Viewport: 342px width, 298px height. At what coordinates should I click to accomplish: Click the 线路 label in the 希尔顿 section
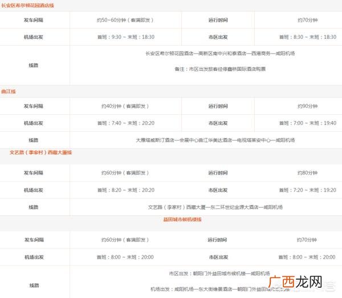click(34, 65)
